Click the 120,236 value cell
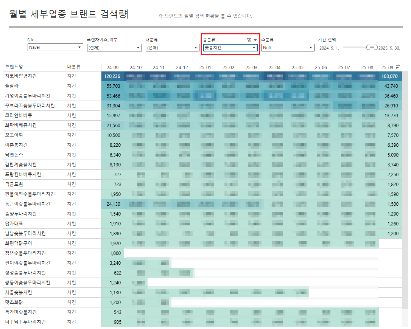Viewport: 411px width, 329px height. coord(112,76)
